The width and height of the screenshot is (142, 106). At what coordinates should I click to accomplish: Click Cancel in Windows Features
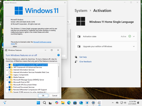coord(55,95)
